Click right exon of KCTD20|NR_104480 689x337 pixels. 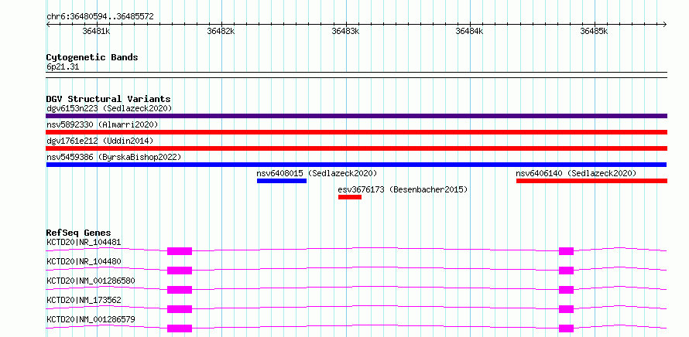567,271
